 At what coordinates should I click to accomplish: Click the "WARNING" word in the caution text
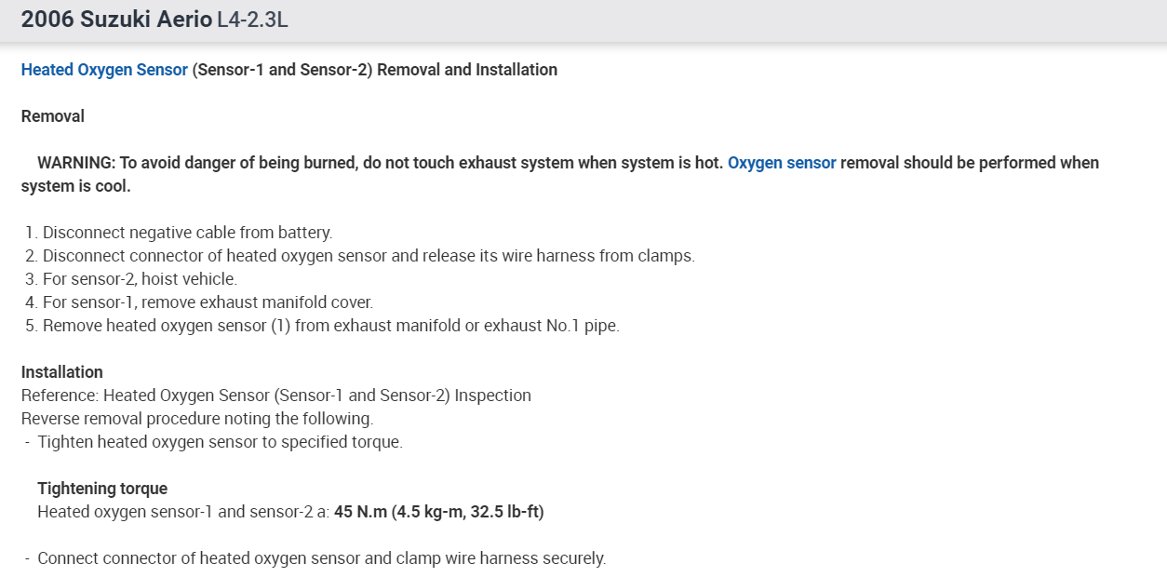click(75, 163)
